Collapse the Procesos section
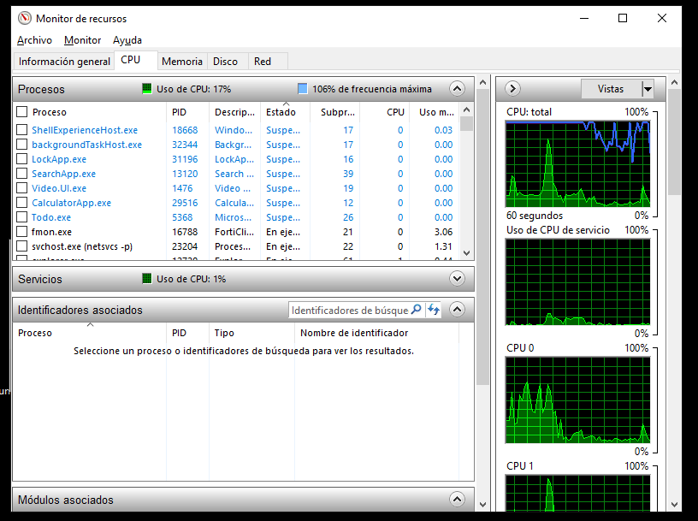Screen dimensions: 698x521 pyautogui.click(x=456, y=88)
